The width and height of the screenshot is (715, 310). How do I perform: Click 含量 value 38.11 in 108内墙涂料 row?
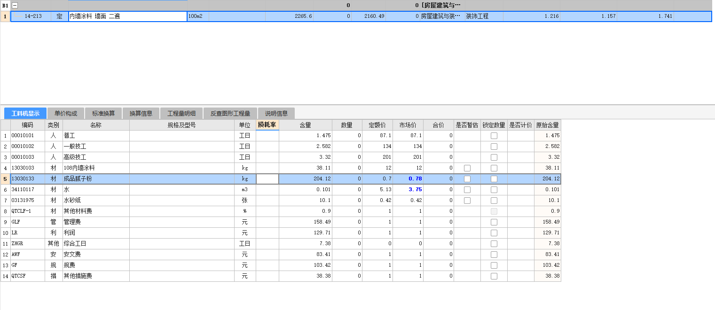coord(306,168)
